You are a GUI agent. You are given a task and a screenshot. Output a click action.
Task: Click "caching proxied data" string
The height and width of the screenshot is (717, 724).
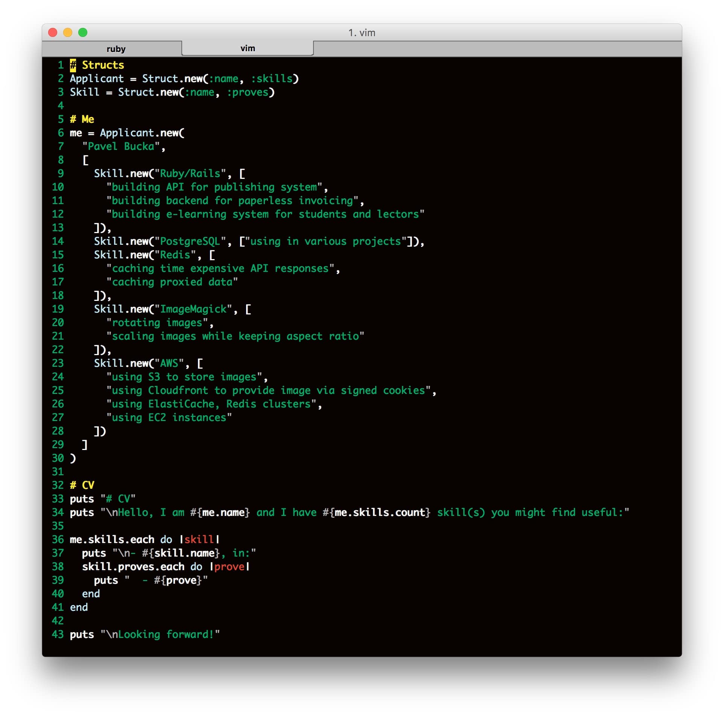(x=172, y=282)
